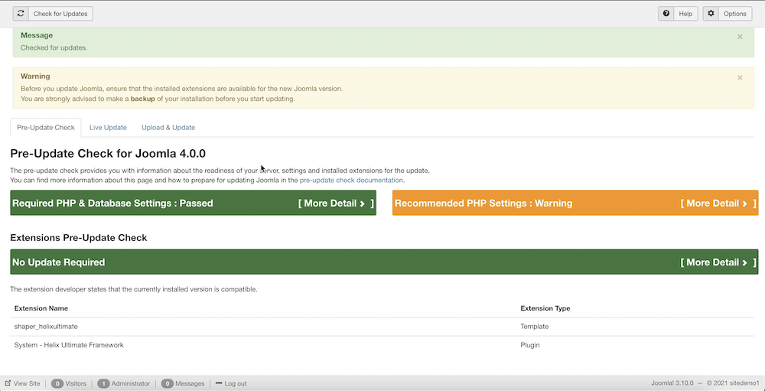
Task: Dismiss the green Message alert
Action: [740, 37]
